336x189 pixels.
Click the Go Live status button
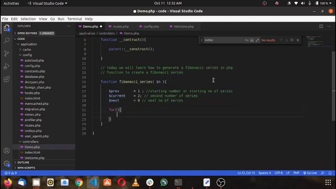click(x=310, y=173)
